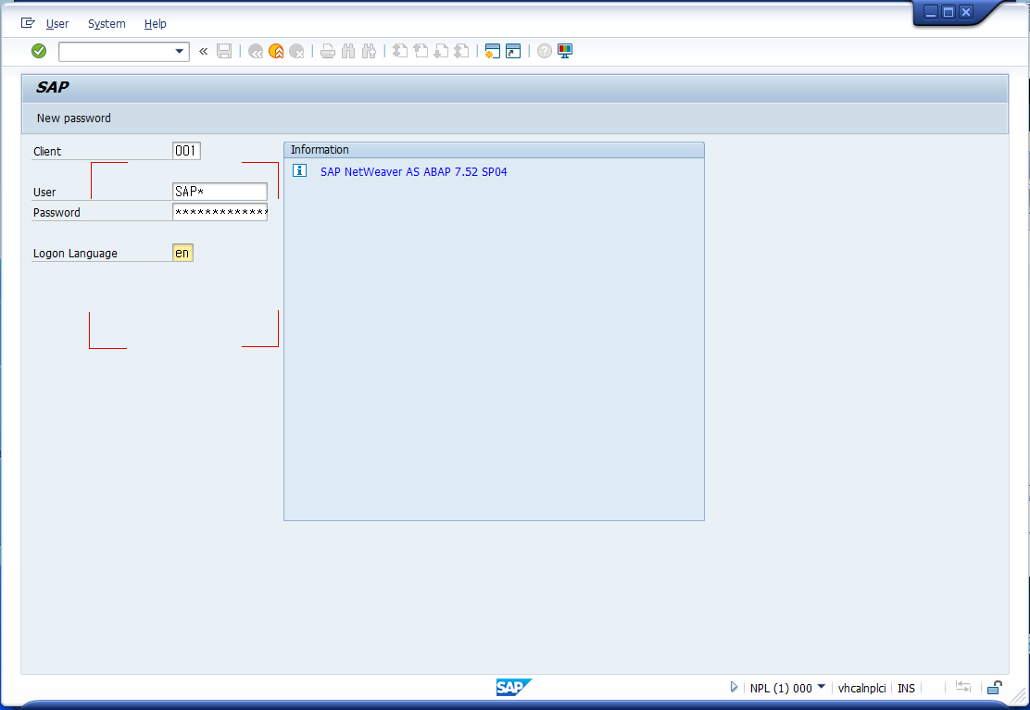Click the Logon Language label
This screenshot has height=710, width=1030.
(76, 254)
